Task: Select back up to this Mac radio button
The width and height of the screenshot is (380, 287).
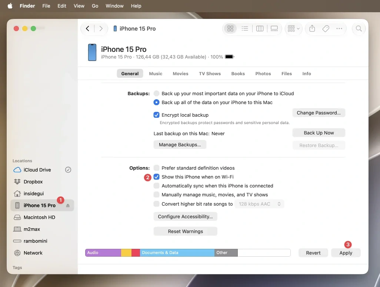Action: [157, 102]
